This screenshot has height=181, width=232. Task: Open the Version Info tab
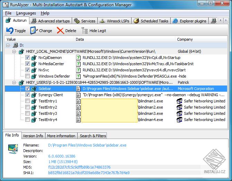pyautogui.click(x=33, y=136)
